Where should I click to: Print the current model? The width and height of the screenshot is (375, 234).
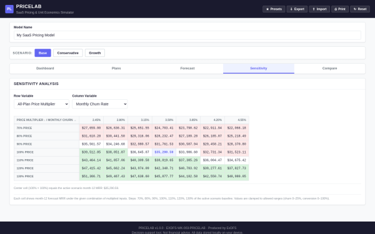coord(340,9)
